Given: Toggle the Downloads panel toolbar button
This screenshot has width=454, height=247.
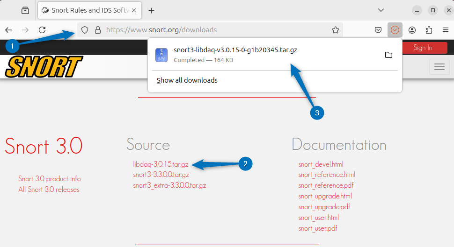Looking at the screenshot, I should 395,30.
